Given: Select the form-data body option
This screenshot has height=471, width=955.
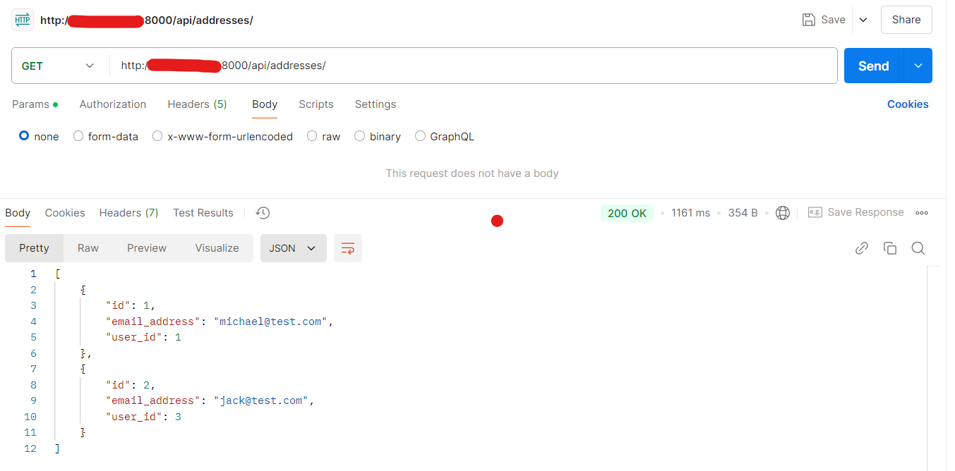Looking at the screenshot, I should point(78,136).
